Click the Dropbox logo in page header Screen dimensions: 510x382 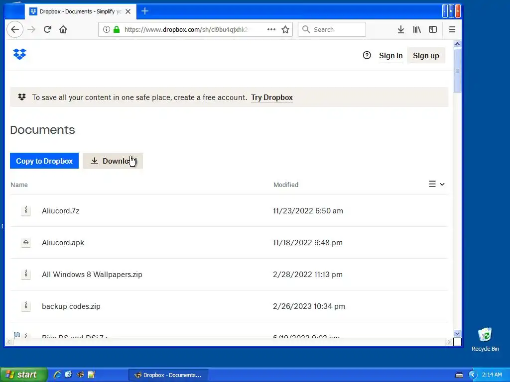click(19, 54)
